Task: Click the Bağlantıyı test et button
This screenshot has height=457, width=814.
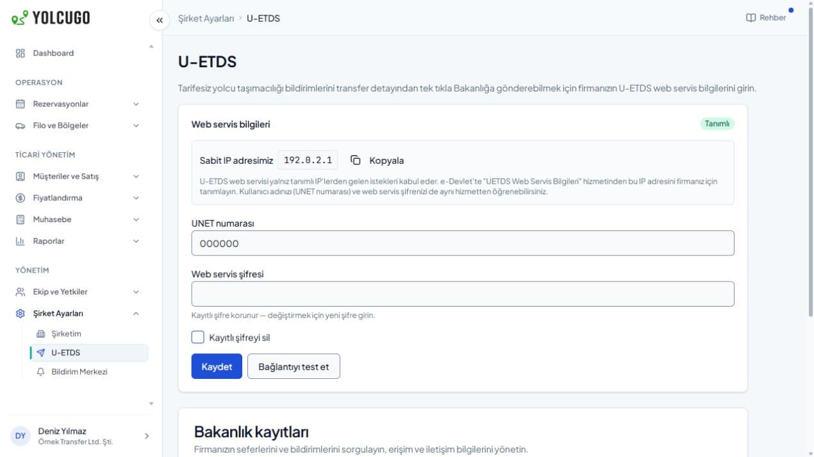Action: tap(294, 367)
